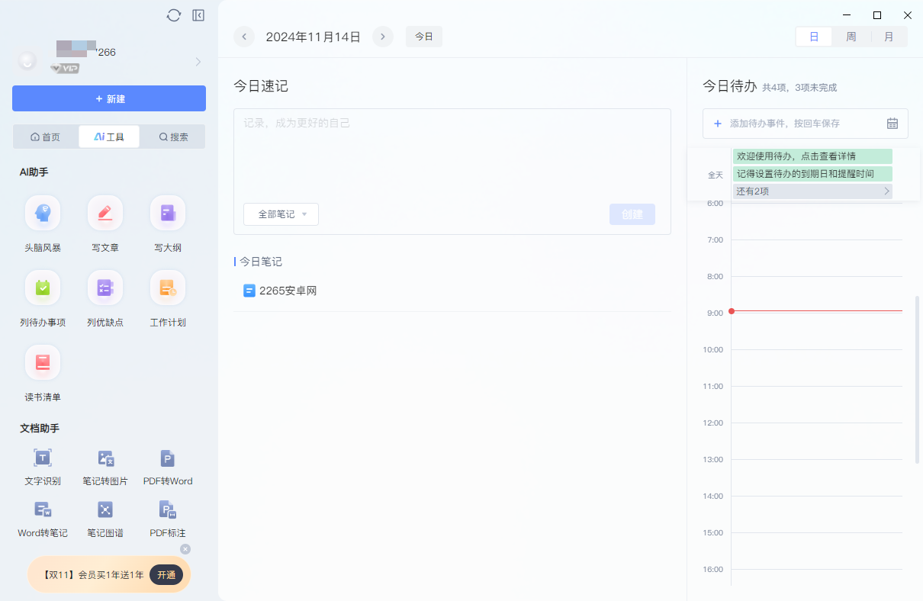The image size is (923, 601).
Task: Launch the 写大纲 assistant
Action: point(167,223)
